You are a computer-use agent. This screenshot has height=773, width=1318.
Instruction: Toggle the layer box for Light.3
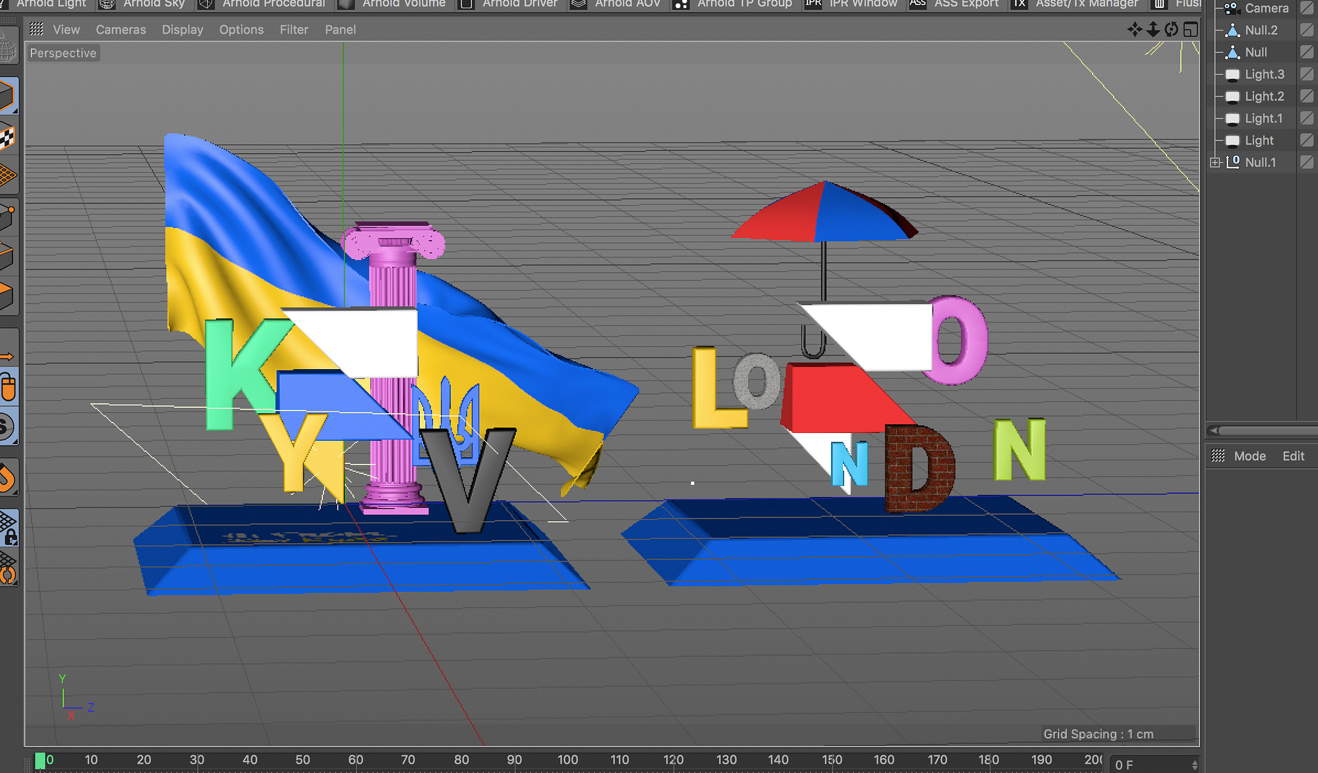(x=1307, y=74)
